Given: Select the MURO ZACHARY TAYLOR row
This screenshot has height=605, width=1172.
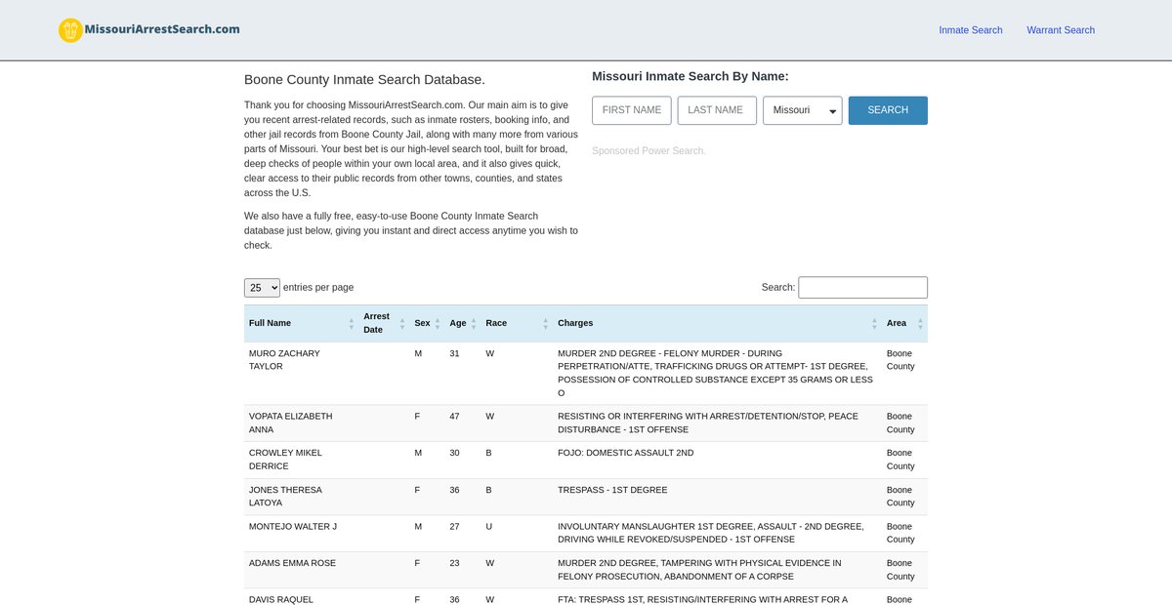Looking at the screenshot, I should point(284,360).
